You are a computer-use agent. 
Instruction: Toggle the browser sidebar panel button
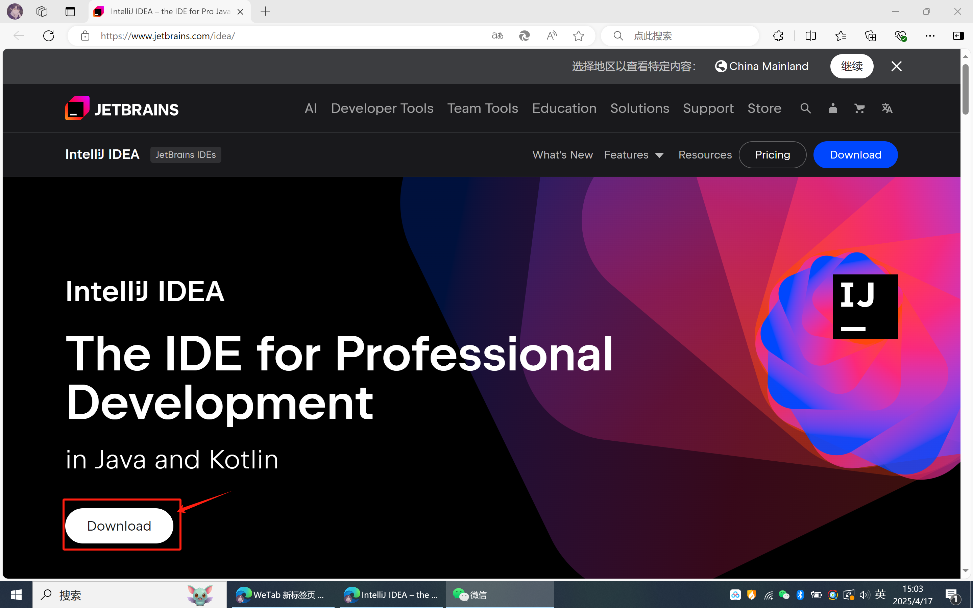click(958, 36)
